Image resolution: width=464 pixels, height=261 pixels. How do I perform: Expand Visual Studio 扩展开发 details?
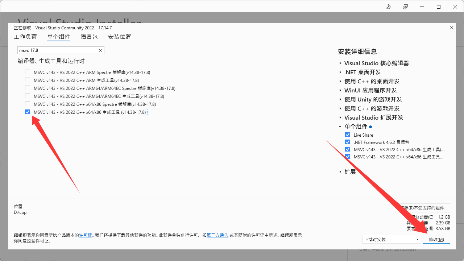point(340,117)
